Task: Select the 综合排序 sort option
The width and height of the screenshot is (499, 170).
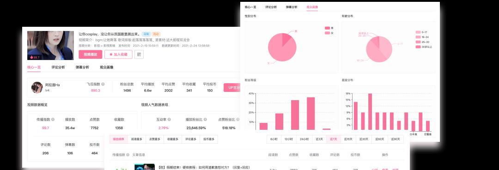Action: tap(119, 139)
